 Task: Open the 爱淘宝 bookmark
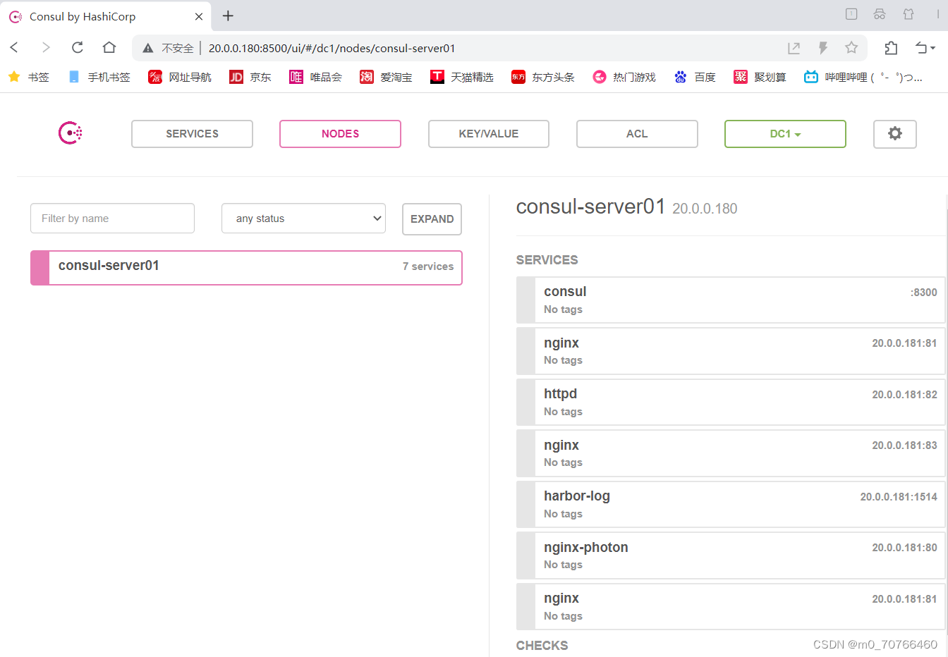click(x=386, y=77)
